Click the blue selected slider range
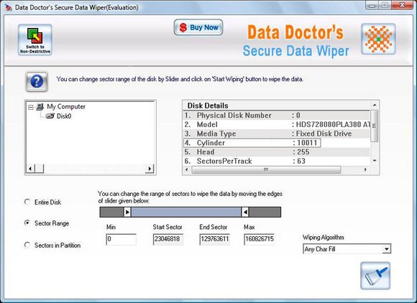Screen dimensions: 417x303 (x=186, y=213)
